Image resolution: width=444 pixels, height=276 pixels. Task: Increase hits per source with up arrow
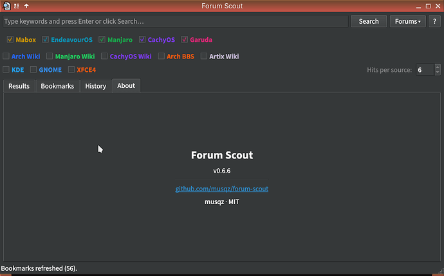pos(438,67)
